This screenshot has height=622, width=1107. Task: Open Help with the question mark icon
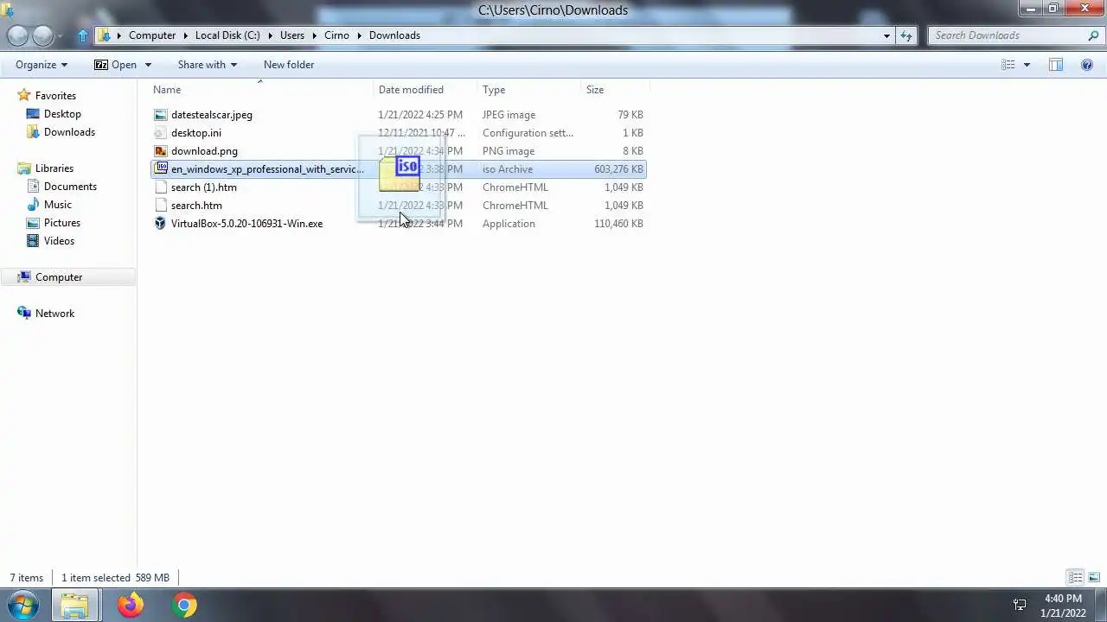[1088, 65]
